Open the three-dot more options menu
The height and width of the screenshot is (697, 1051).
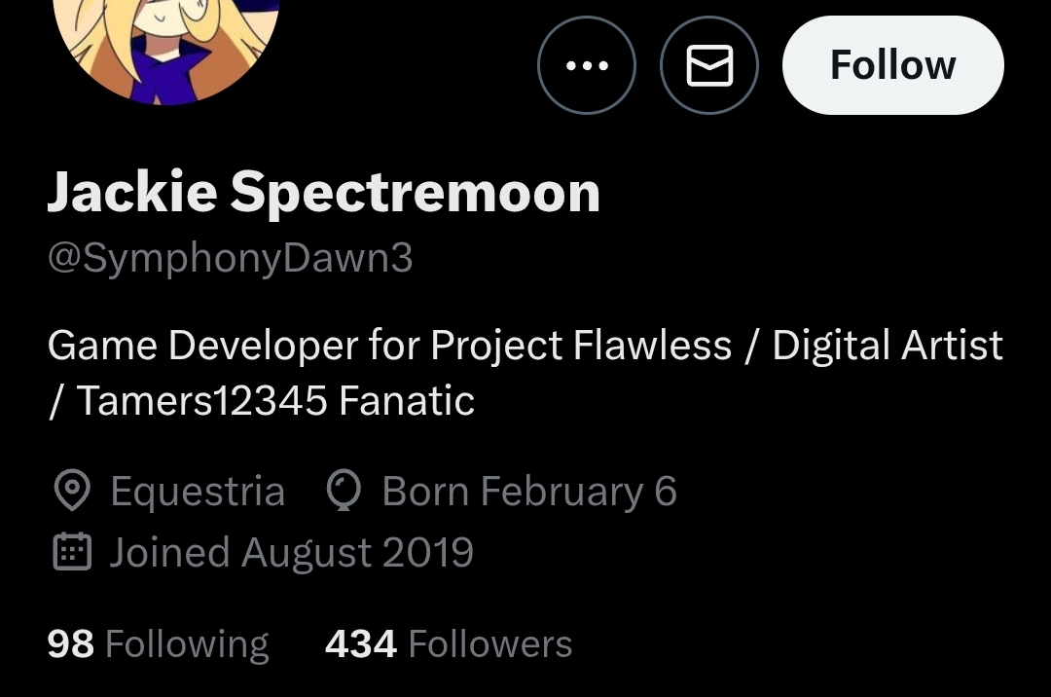[587, 65]
